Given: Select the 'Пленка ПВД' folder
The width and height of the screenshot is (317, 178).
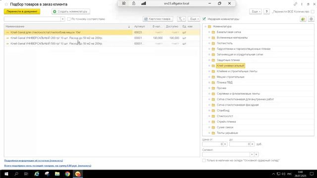Looking at the screenshot, I should (224, 83).
